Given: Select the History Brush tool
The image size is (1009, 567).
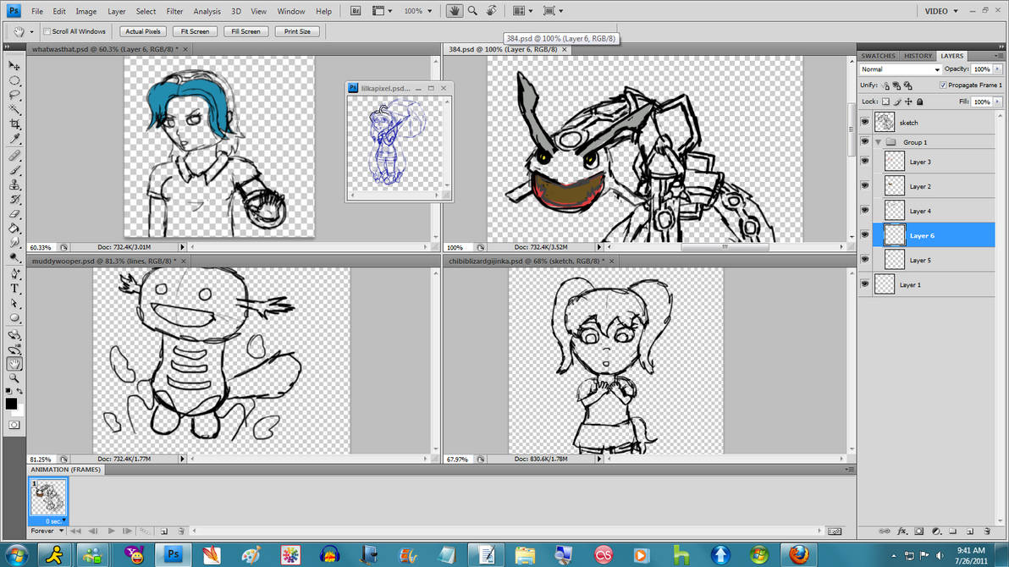Looking at the screenshot, I should pyautogui.click(x=14, y=200).
